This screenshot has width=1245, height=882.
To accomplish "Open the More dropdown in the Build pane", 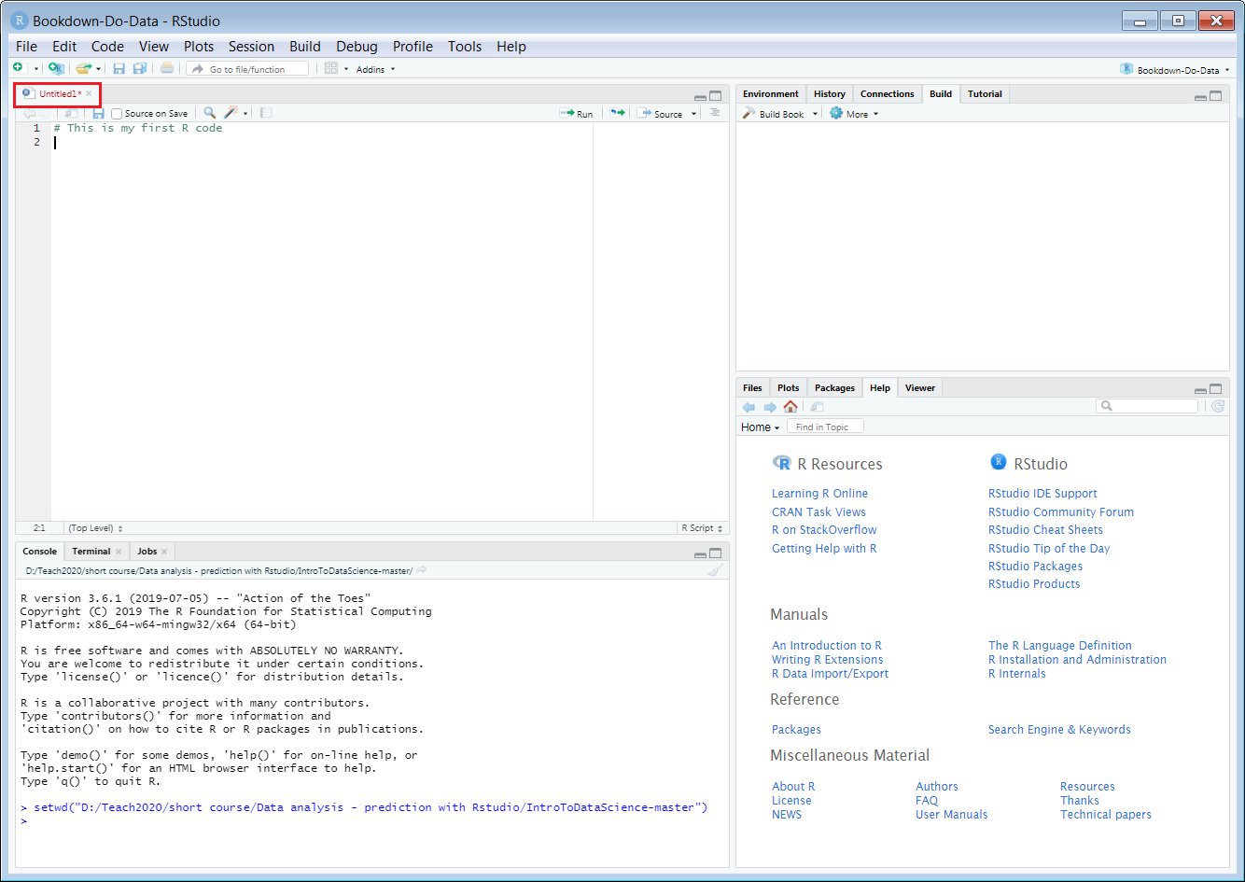I will click(x=853, y=112).
